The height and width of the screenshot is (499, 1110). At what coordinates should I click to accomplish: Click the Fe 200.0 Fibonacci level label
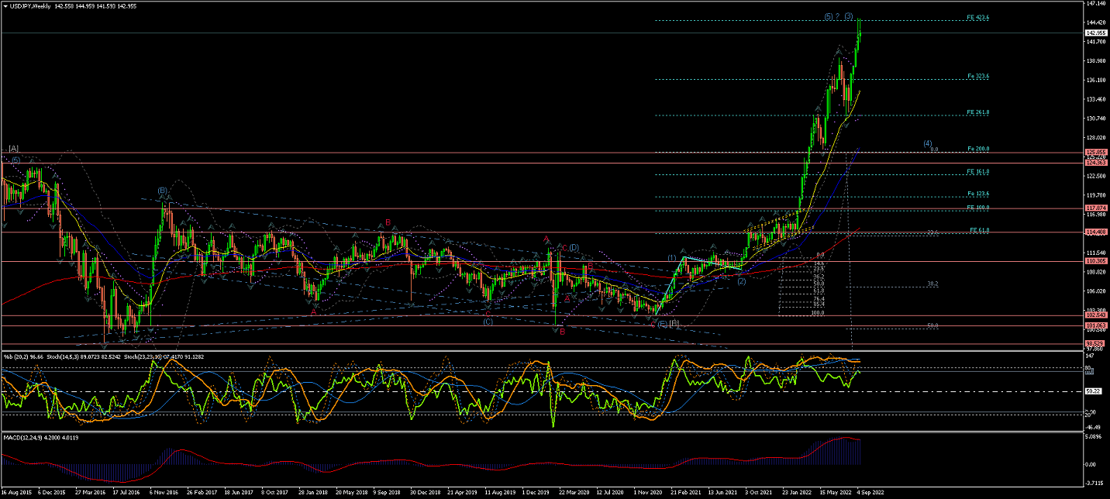point(977,148)
